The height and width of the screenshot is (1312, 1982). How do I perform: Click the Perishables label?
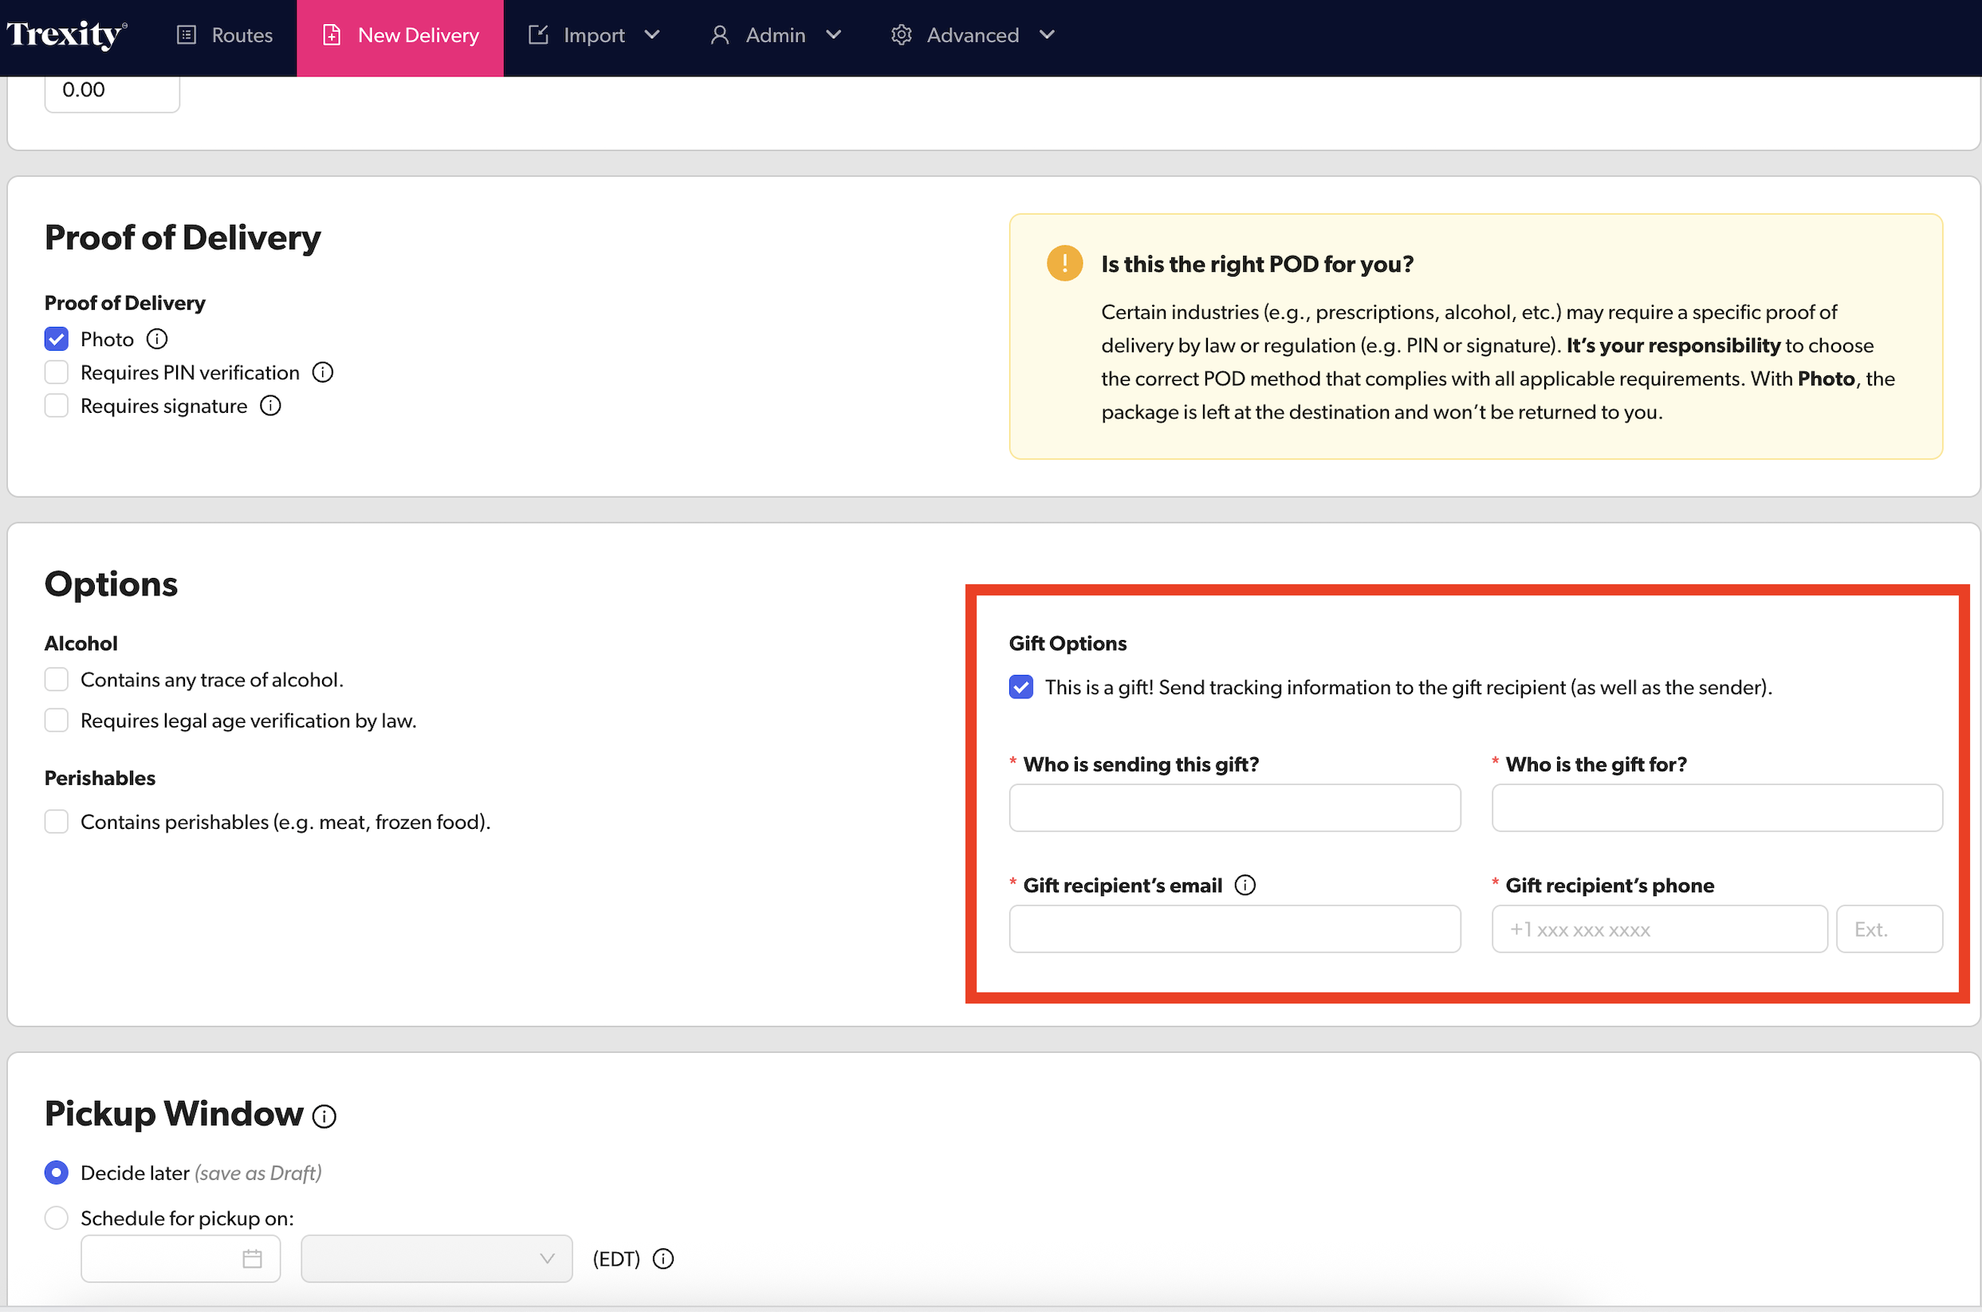pos(100,778)
